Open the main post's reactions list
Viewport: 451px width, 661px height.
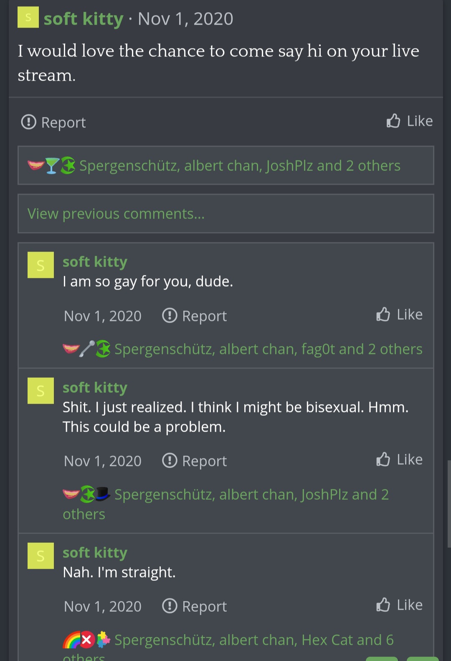pos(240,166)
